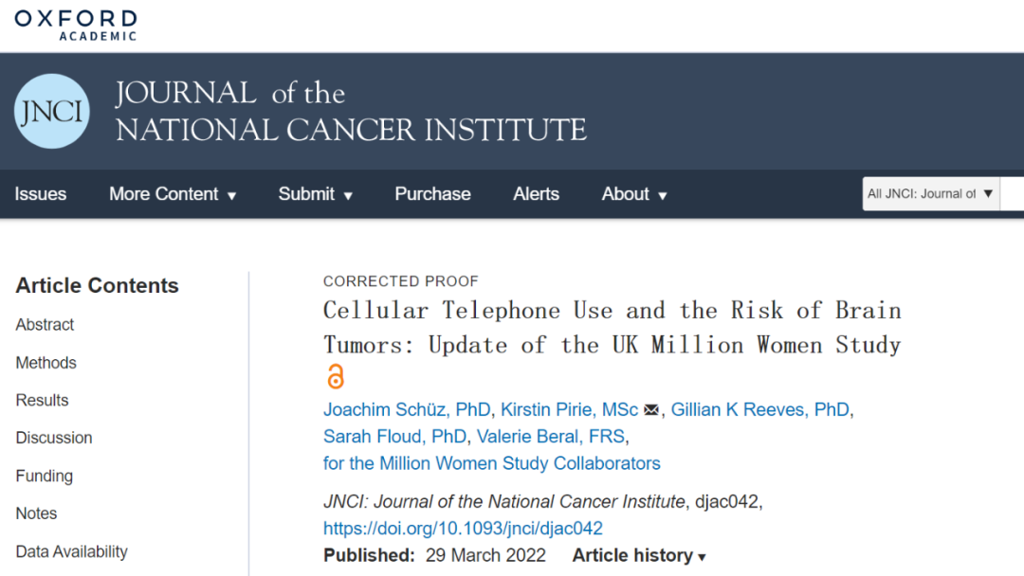Expand the More Content dropdown menu
1024x576 pixels.
pyautogui.click(x=173, y=194)
